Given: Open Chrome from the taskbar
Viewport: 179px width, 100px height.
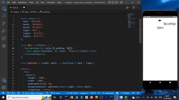Looking at the screenshot, I should [72, 97].
